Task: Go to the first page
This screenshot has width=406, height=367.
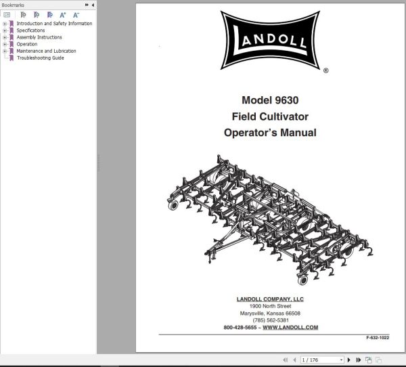Action: [286, 360]
